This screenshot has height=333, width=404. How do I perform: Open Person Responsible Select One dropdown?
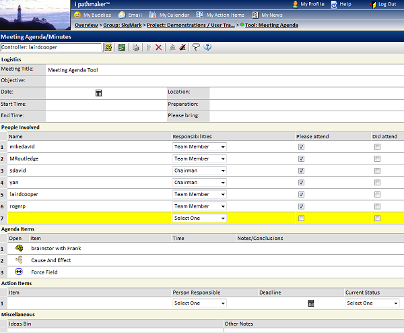point(199,303)
